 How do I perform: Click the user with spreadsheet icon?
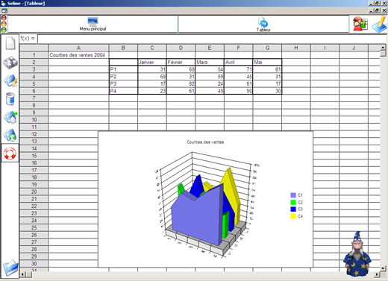360,24
